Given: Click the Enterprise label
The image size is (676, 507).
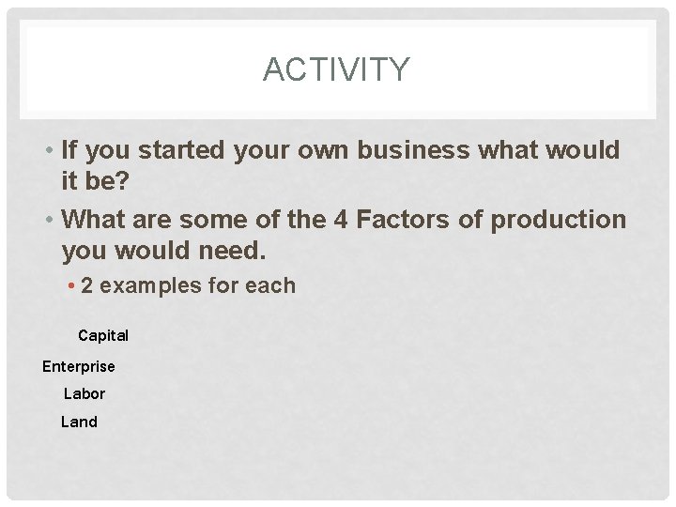Looking at the screenshot, I should pos(79,366).
